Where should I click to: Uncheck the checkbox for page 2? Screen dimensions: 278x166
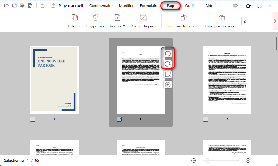(119, 119)
